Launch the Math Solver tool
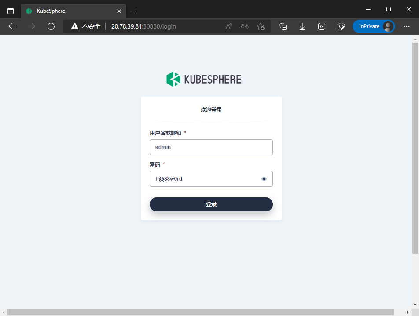Screen dimensions: 419x316 point(322,26)
